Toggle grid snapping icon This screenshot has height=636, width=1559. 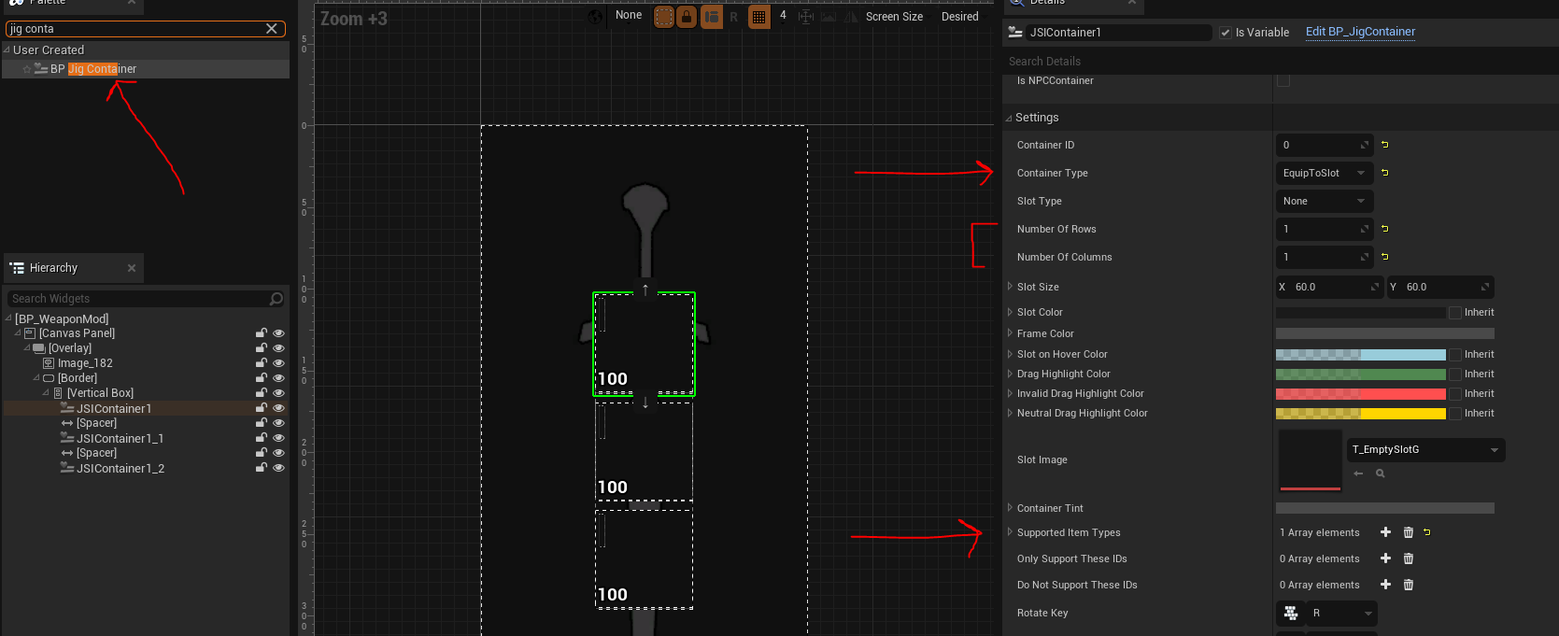tap(758, 17)
